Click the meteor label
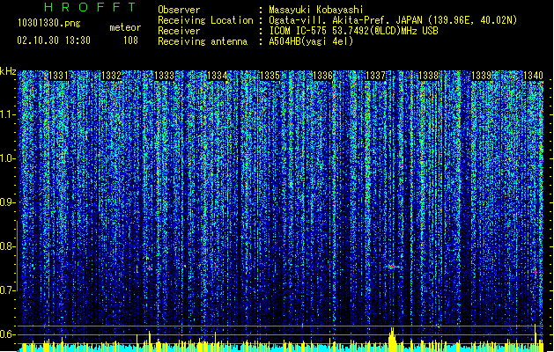 pyautogui.click(x=125, y=27)
